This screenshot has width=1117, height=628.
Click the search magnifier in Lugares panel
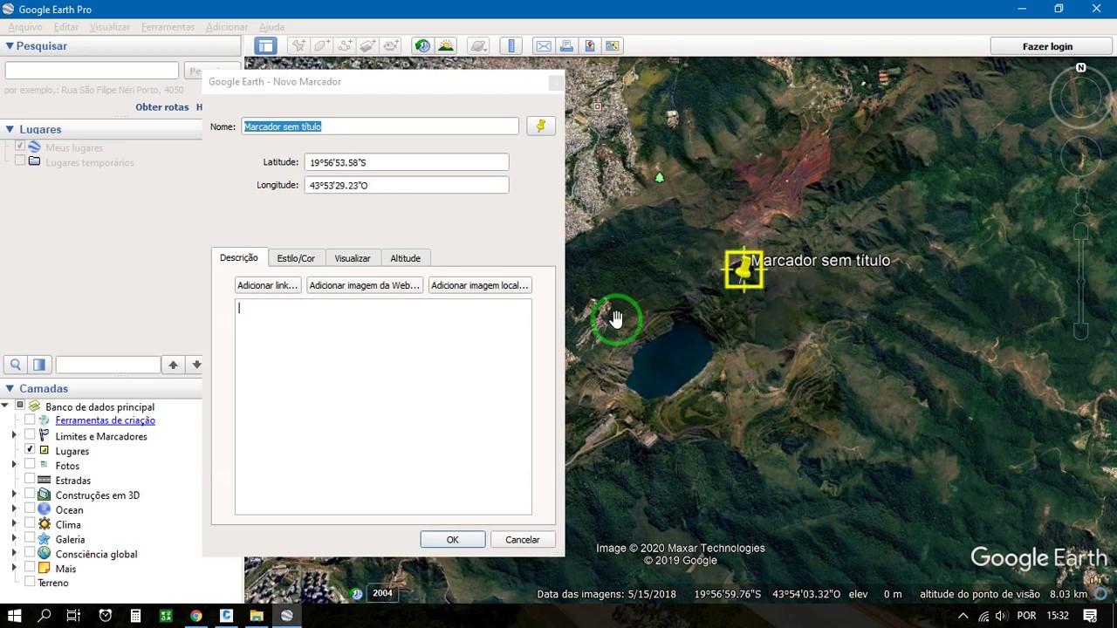click(16, 365)
